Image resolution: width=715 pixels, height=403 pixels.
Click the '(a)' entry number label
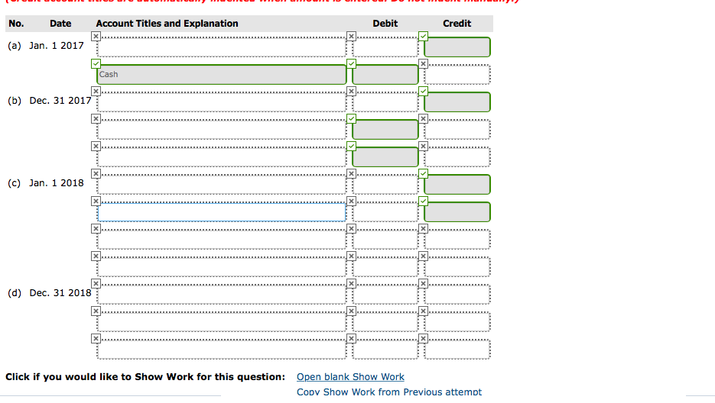pyautogui.click(x=14, y=46)
